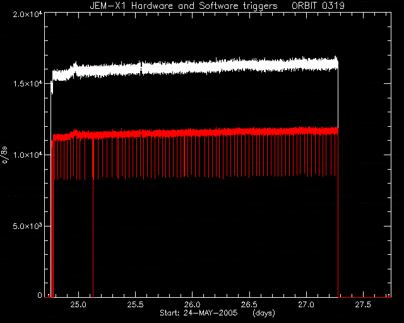Click the 25.0 x-axis tick label

tap(78, 305)
